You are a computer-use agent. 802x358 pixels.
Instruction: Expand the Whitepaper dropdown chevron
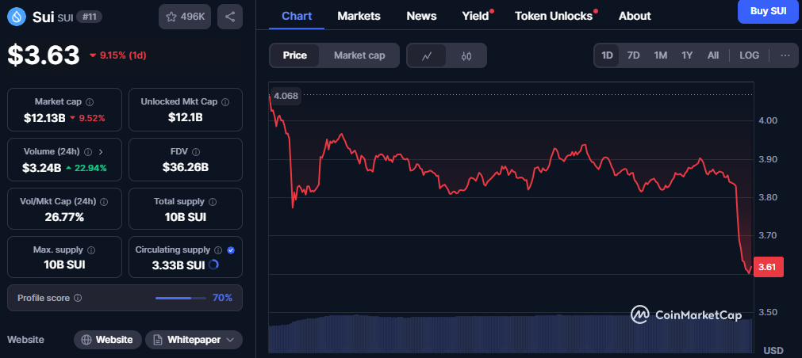coord(230,340)
